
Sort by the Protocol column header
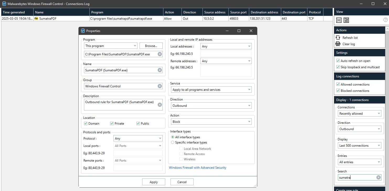tap(315, 12)
